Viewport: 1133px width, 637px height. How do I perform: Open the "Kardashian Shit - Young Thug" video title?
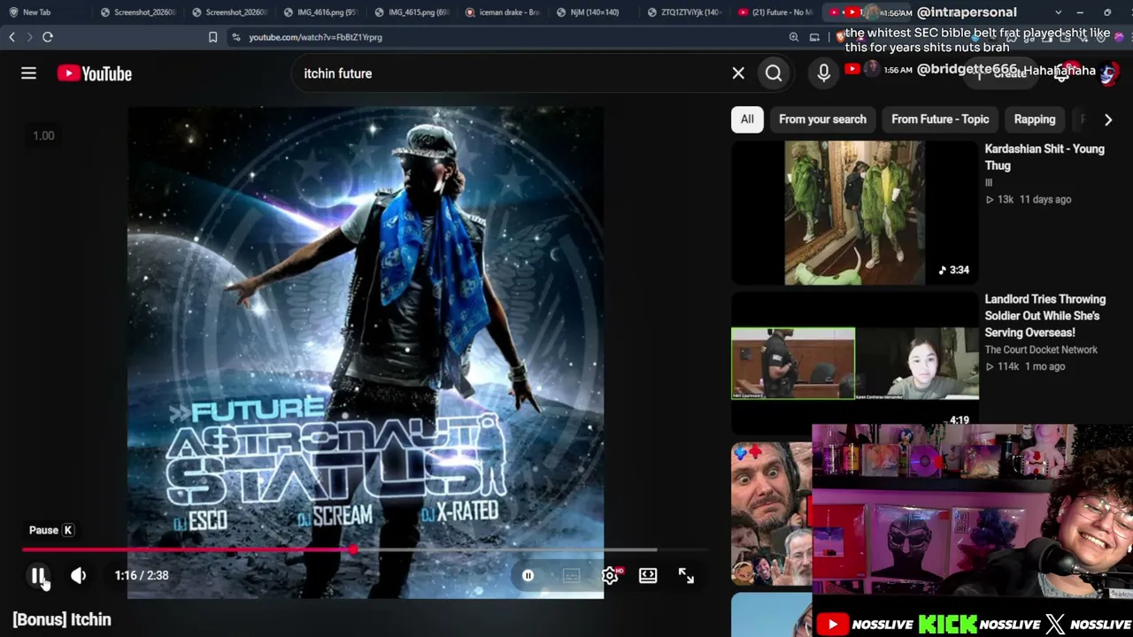pyautogui.click(x=1044, y=157)
